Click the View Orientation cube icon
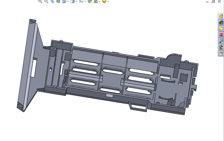 click(64, 1)
